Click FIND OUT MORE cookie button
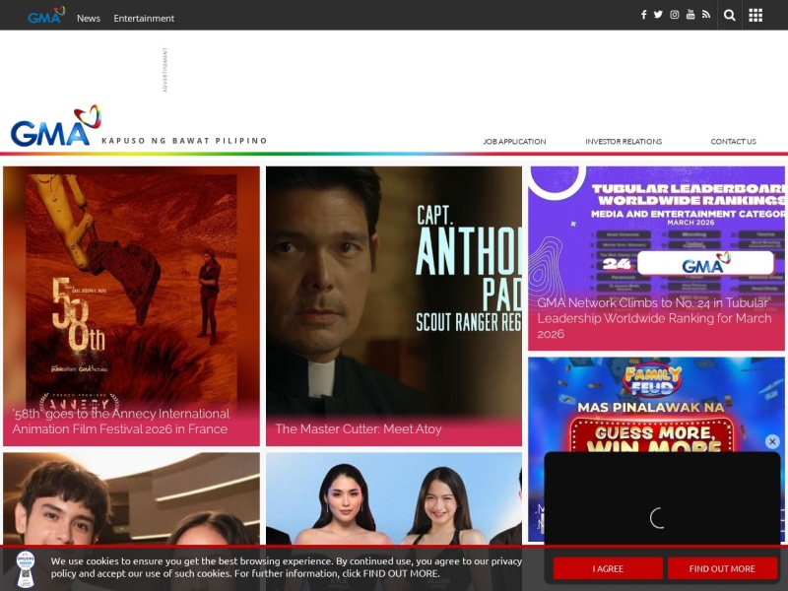 722,568
